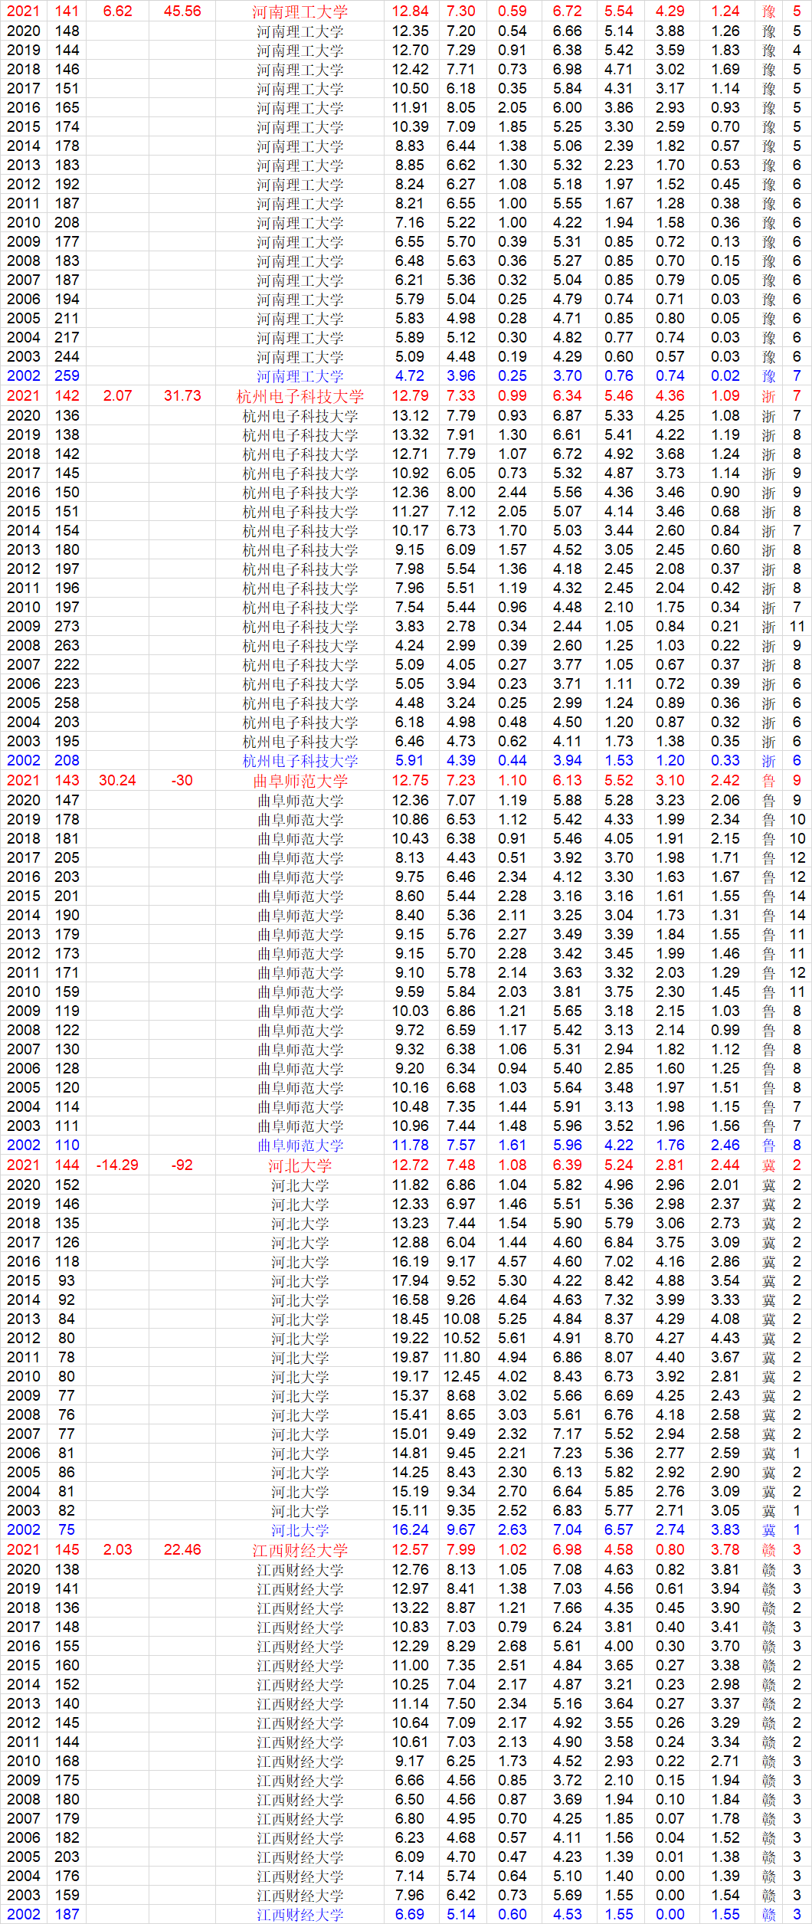Click the value 19.22 in the 2012 河北大学 row
Screen dimensions: 812x1924
tap(410, 1339)
